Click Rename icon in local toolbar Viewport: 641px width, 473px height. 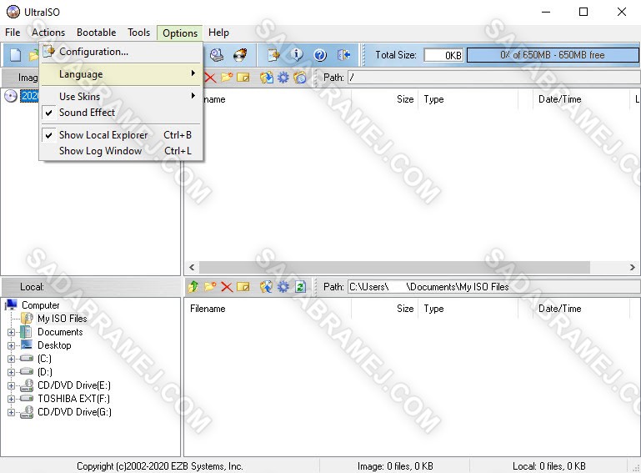(x=243, y=287)
